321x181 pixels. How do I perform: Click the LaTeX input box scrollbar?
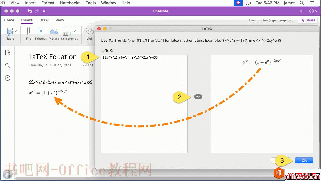click(185, 104)
